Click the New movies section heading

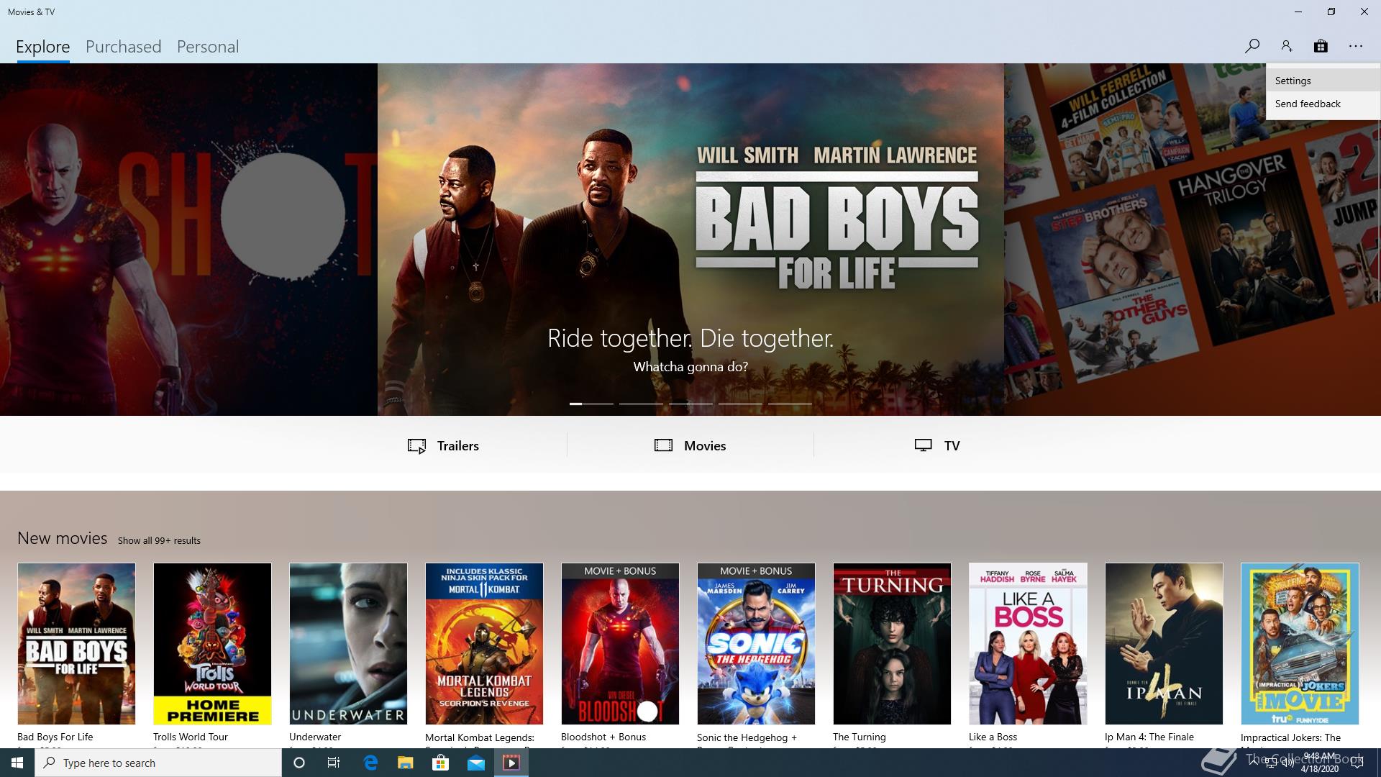point(62,538)
